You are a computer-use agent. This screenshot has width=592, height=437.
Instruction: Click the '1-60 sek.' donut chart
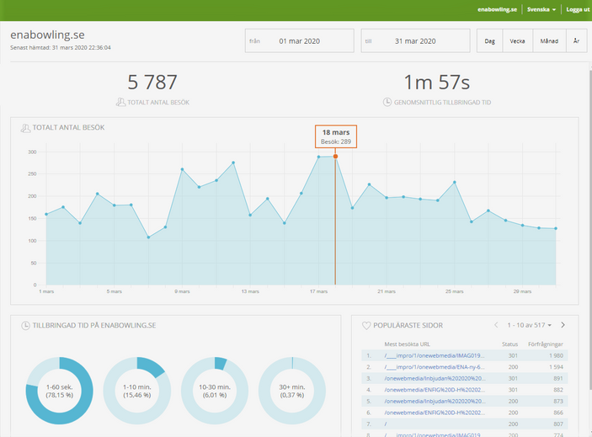[59, 391]
